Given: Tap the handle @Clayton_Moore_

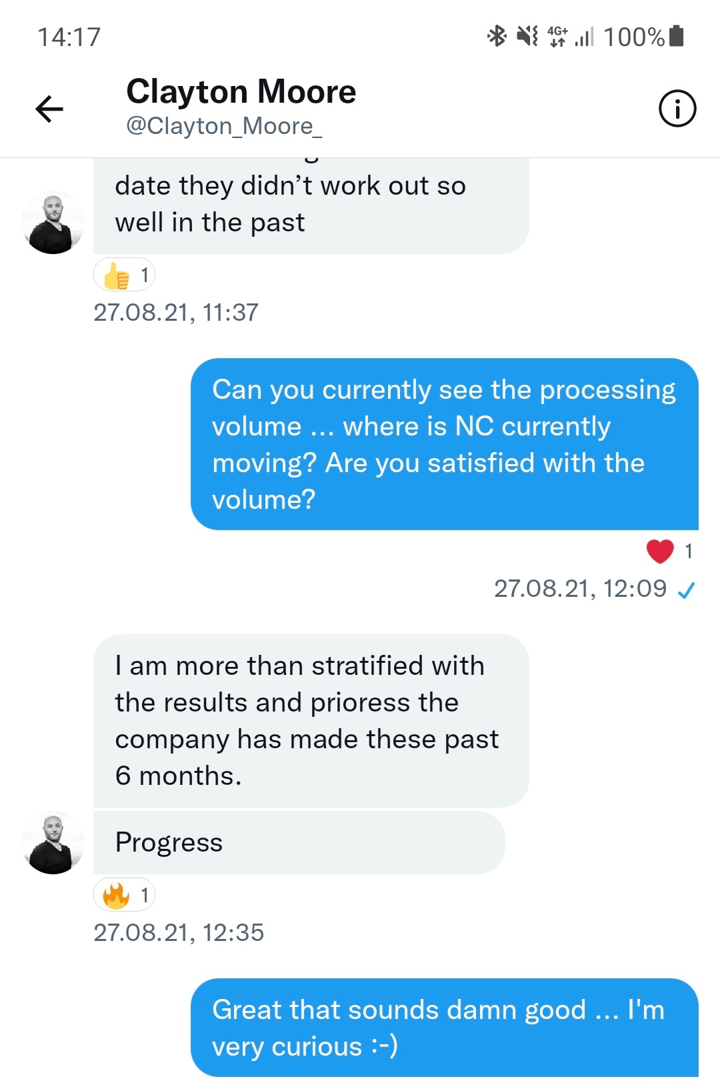Looking at the screenshot, I should (225, 125).
